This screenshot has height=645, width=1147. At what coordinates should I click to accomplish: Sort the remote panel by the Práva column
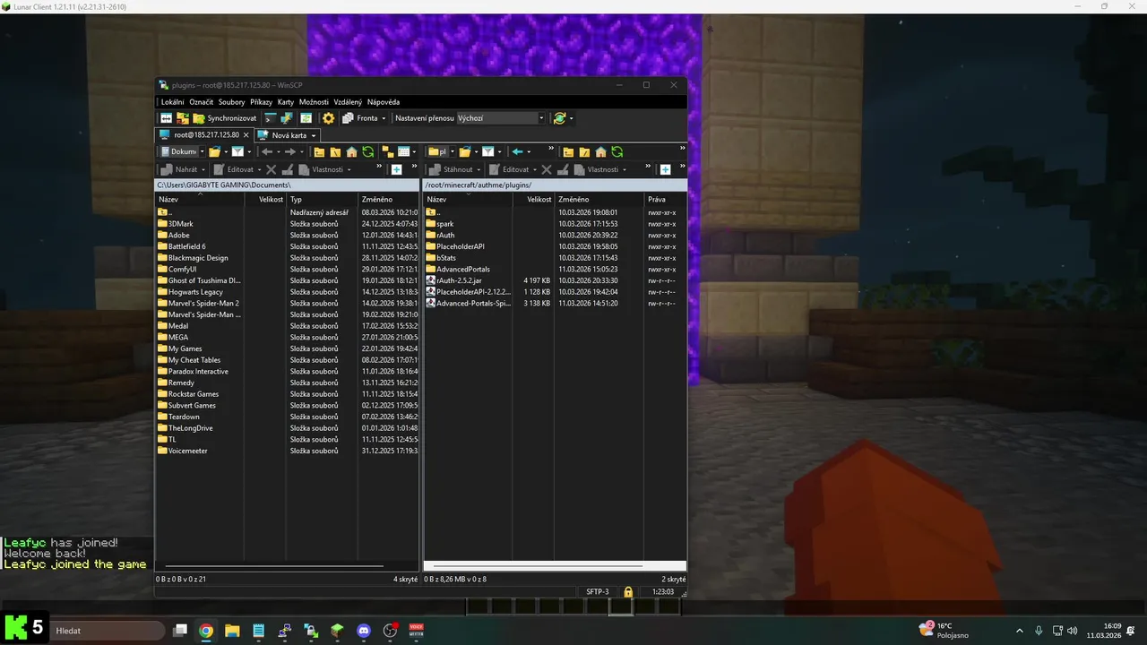[x=665, y=199]
